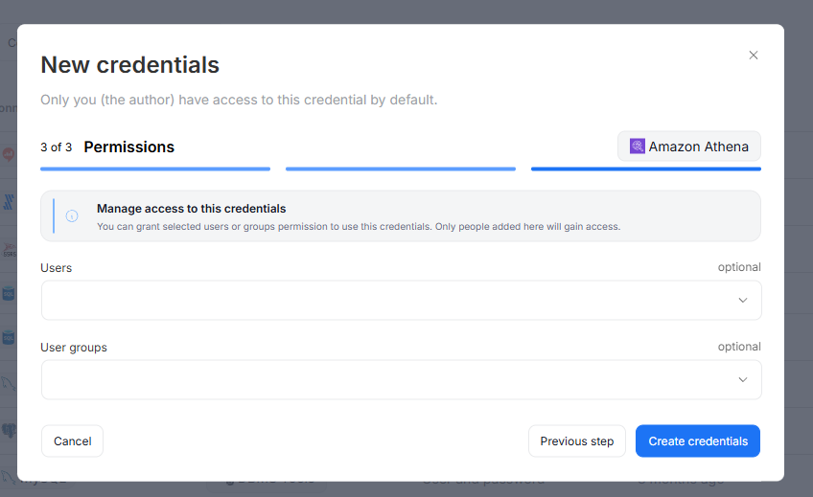Click the purple Amazon Athena logo icon

click(x=638, y=147)
